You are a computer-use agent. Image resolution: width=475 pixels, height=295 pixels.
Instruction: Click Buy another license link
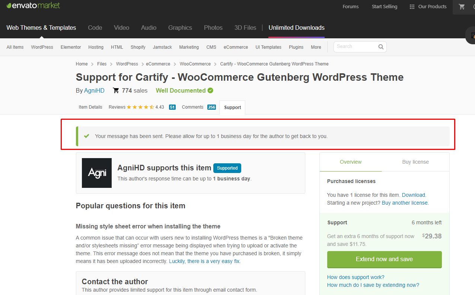[405, 203]
